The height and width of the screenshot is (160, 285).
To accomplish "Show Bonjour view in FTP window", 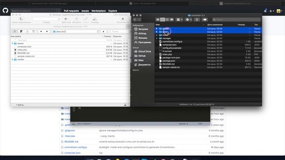I will click(x=34, y=32).
